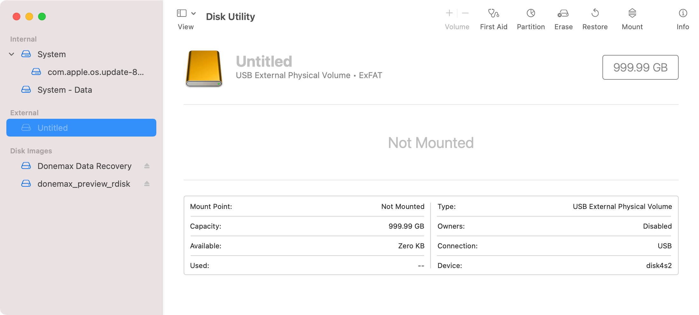This screenshot has width=699, height=315.
Task: Select the Untitled external volume
Action: coord(52,128)
